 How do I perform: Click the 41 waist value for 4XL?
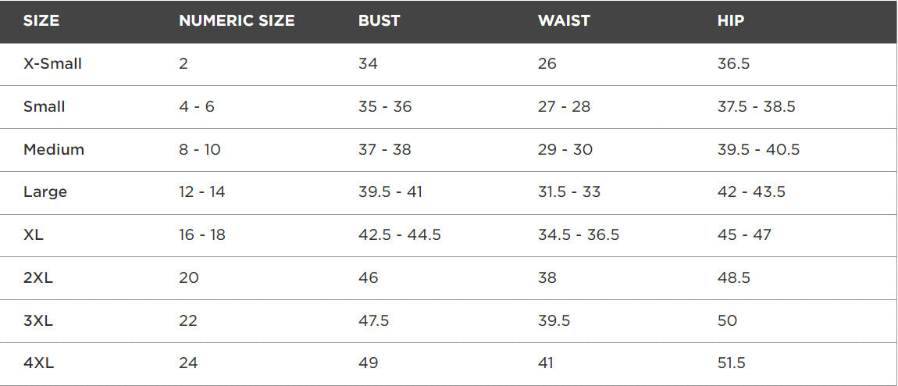pos(547,363)
